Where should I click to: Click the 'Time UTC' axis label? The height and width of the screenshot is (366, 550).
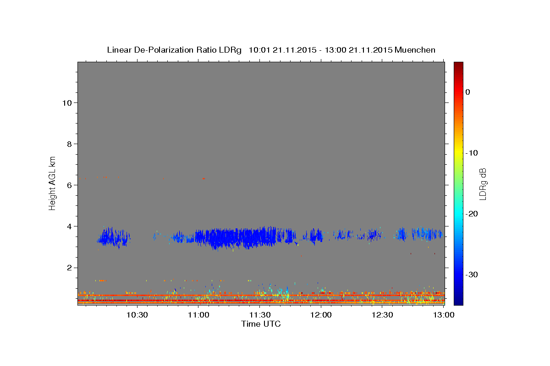(261, 324)
